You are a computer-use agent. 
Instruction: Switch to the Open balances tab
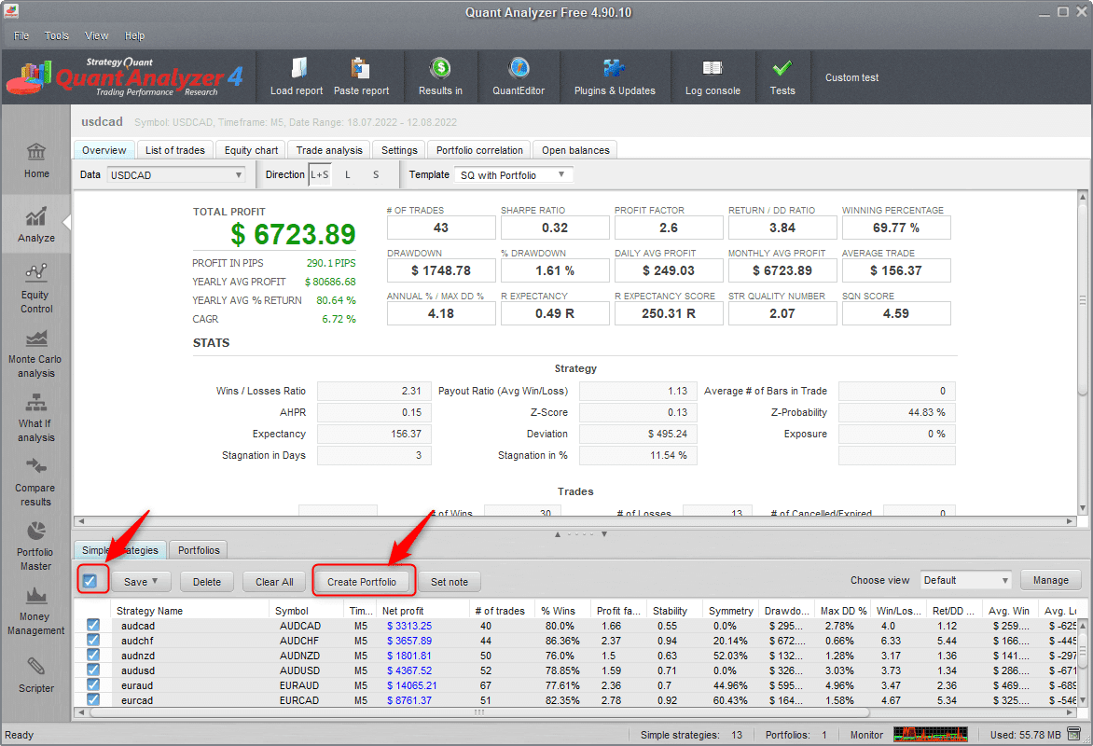click(x=575, y=150)
